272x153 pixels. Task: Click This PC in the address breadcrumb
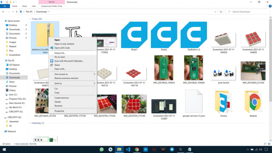tap(29, 12)
